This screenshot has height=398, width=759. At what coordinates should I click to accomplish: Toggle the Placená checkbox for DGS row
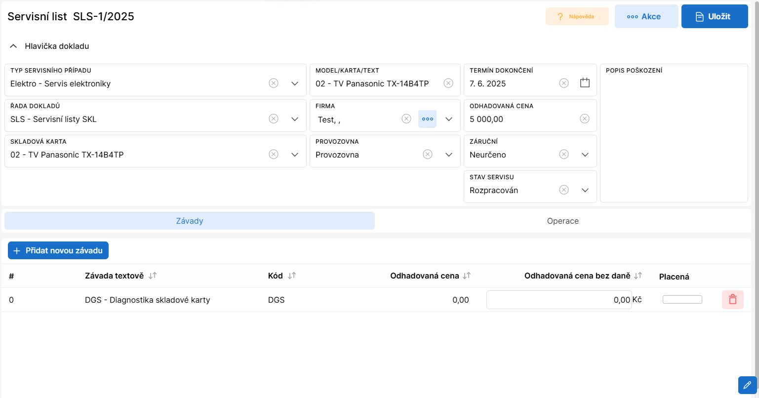coord(682,300)
